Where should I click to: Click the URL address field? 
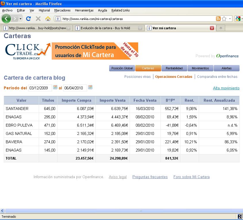(x=138, y=19)
